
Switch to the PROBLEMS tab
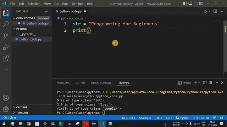(x=63, y=83)
